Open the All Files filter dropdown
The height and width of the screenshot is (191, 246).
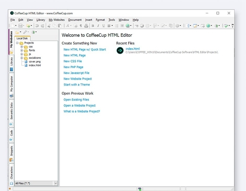56,183
